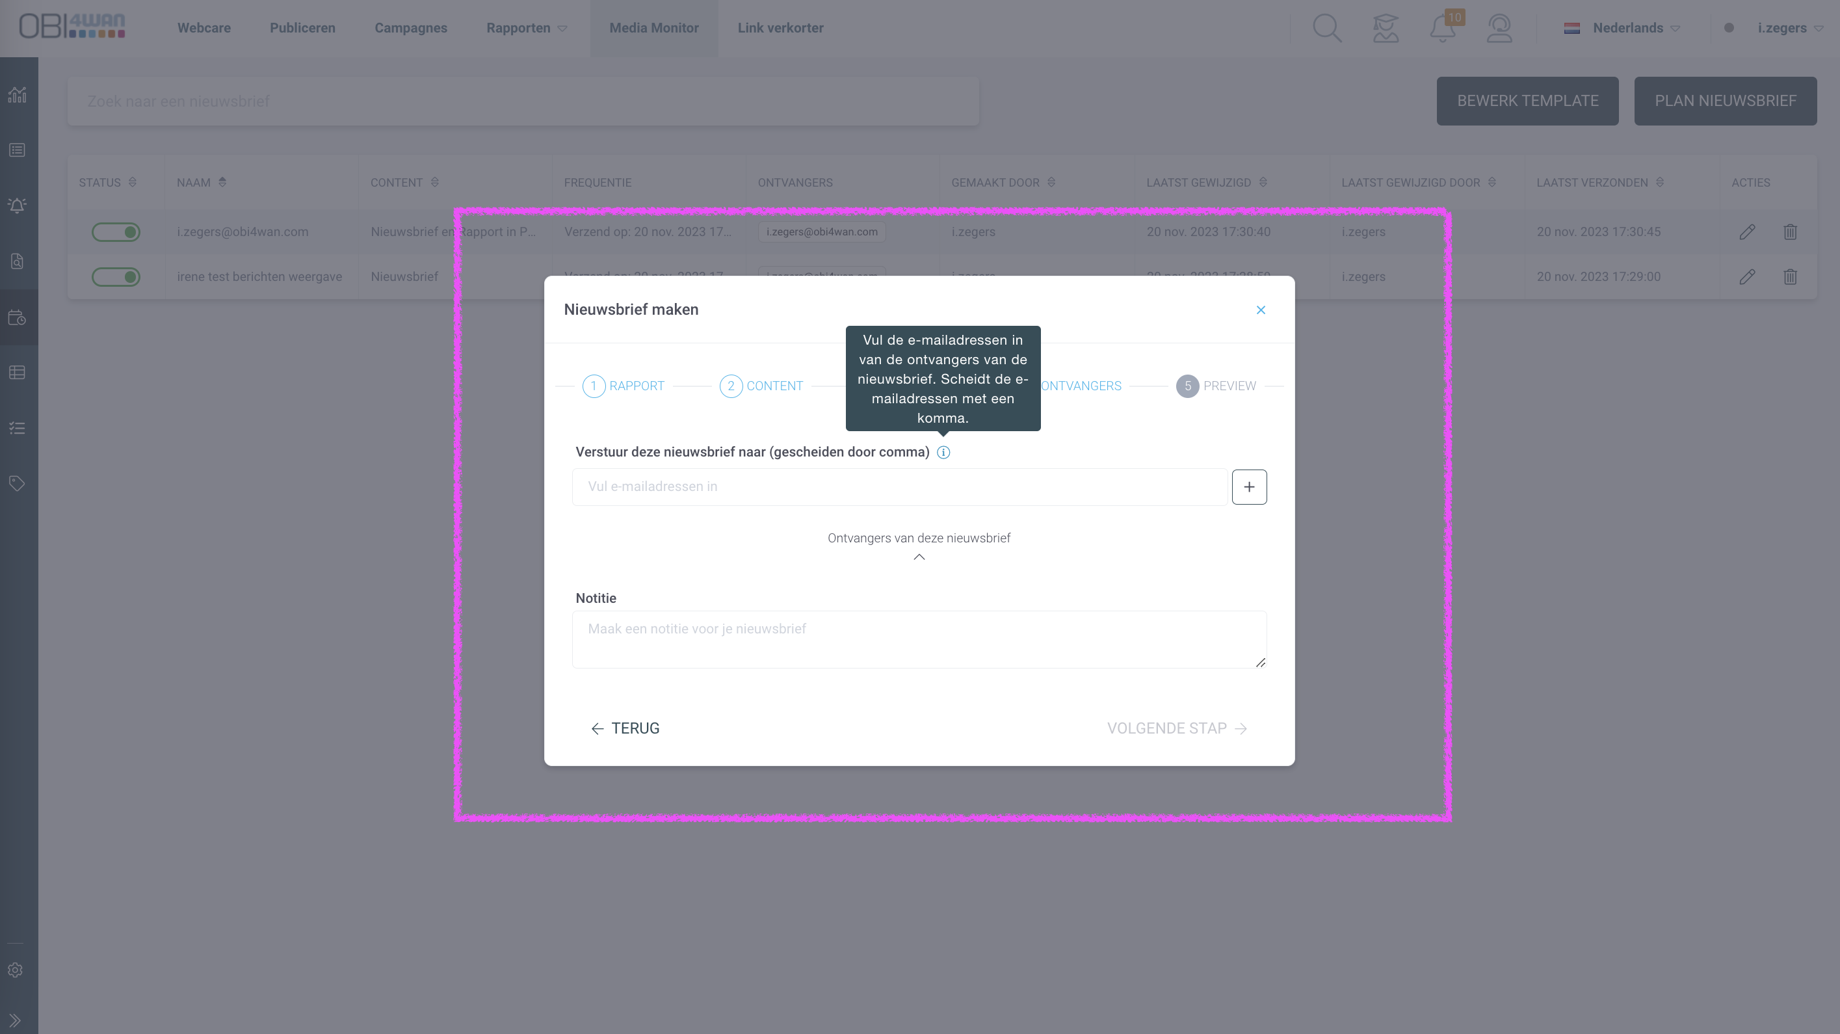Open the Nederlands language dropdown
The image size is (1840, 1034).
(x=1622, y=28)
